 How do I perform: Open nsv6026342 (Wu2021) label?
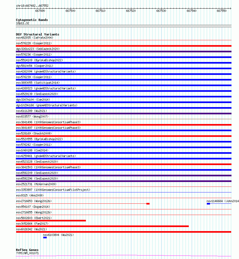(31, 229)
